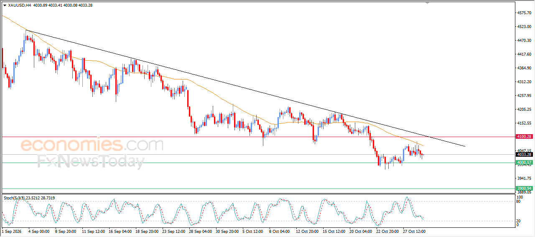Click the 4152.55 label on price axis
The image size is (535, 237).
click(524, 123)
